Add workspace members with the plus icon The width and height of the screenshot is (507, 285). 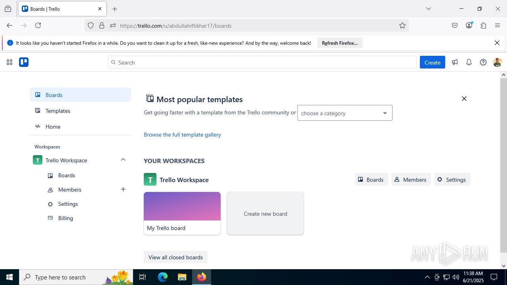pyautogui.click(x=123, y=189)
